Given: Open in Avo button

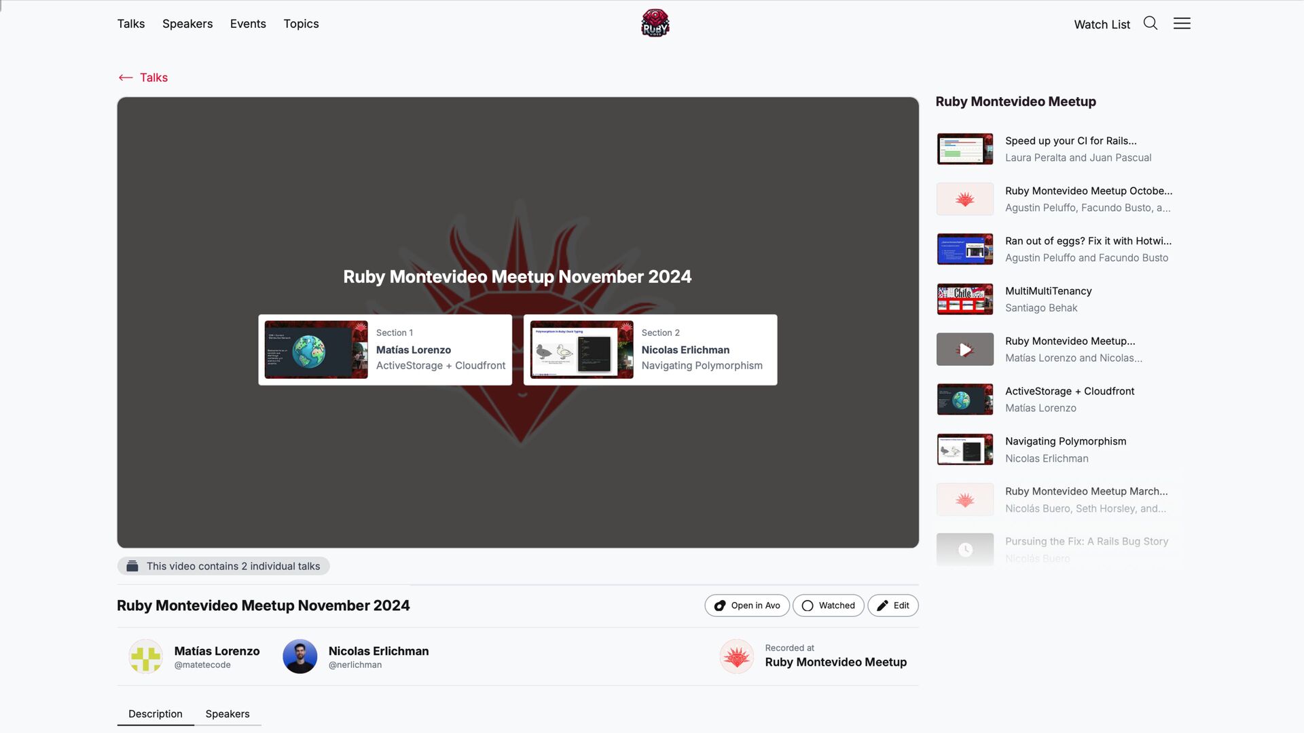Looking at the screenshot, I should click(746, 605).
